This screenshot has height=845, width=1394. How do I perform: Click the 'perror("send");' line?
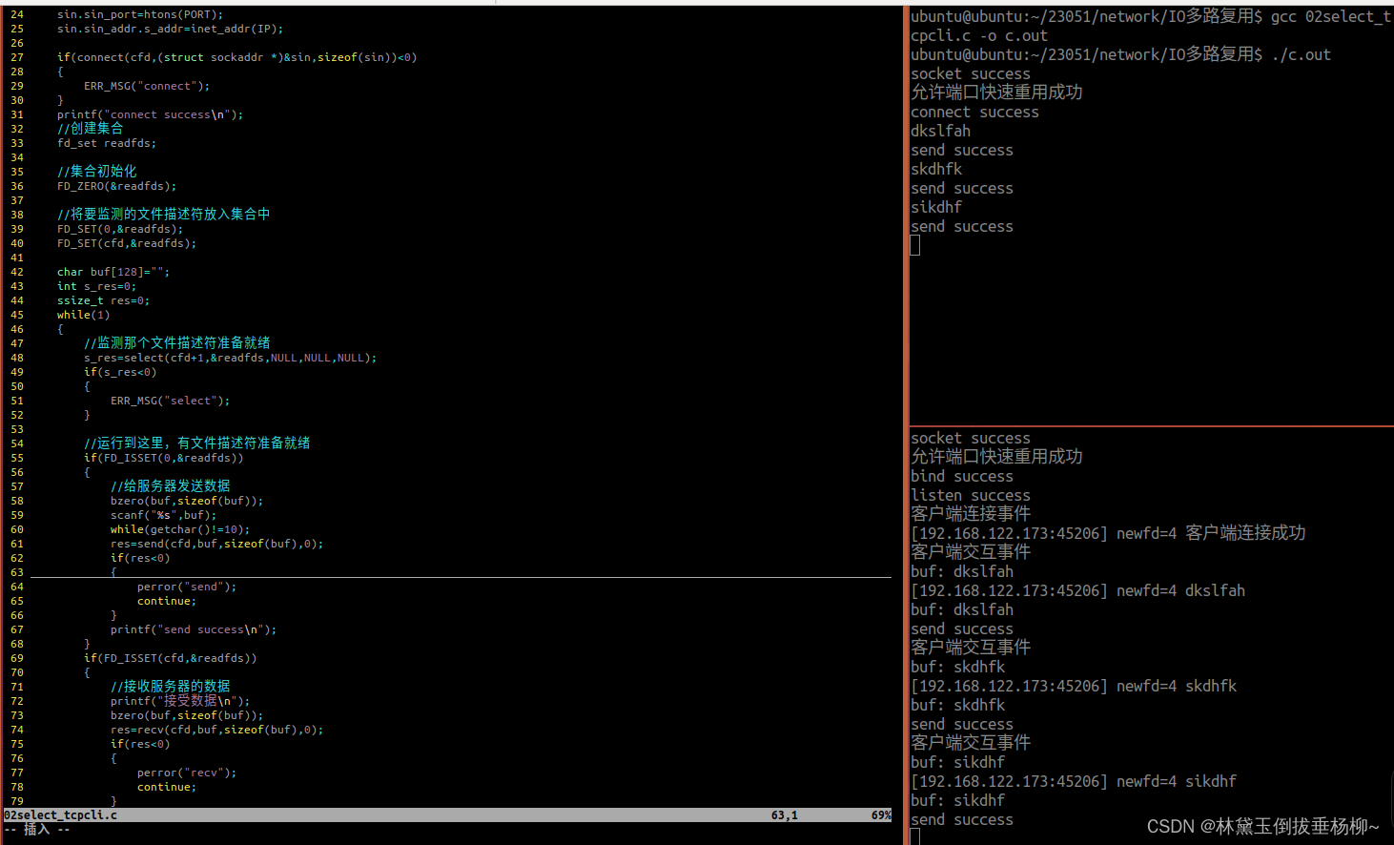(187, 587)
